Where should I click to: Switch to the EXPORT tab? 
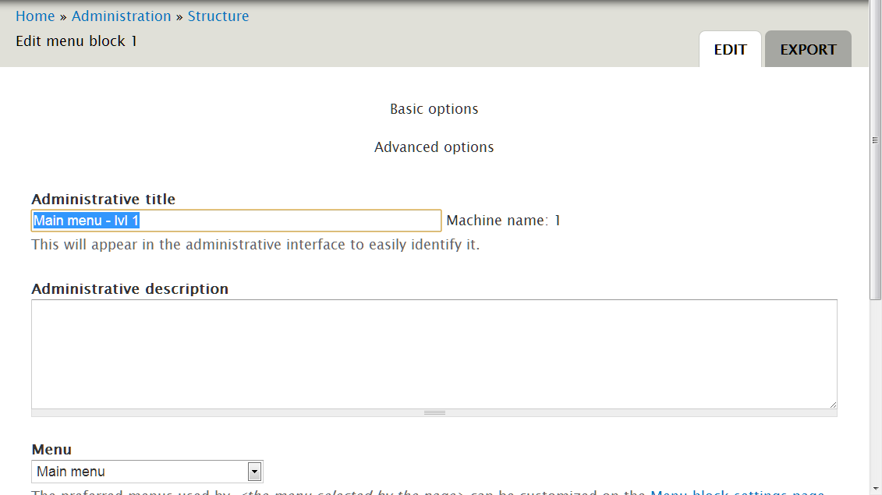coord(808,48)
